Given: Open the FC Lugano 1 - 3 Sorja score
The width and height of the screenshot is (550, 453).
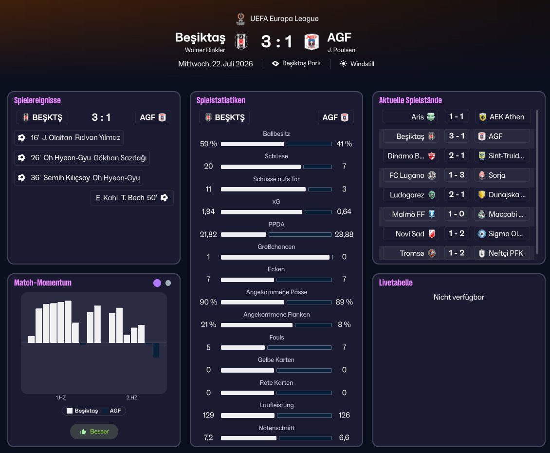Looking at the screenshot, I should click(x=457, y=175).
